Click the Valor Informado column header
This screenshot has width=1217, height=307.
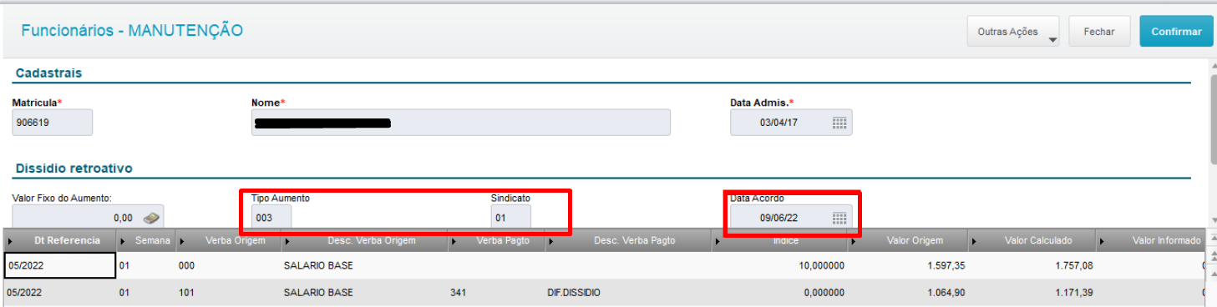pos(1153,240)
